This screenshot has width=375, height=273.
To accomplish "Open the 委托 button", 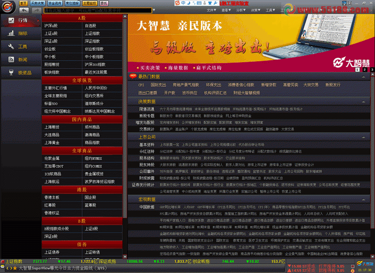I will pyautogui.click(x=104, y=3).
